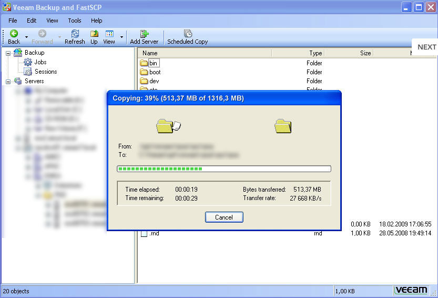Select the Jobs gear icon in tree

[28, 62]
